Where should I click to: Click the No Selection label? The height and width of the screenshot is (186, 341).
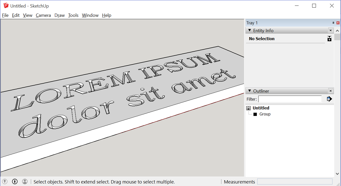point(262,39)
